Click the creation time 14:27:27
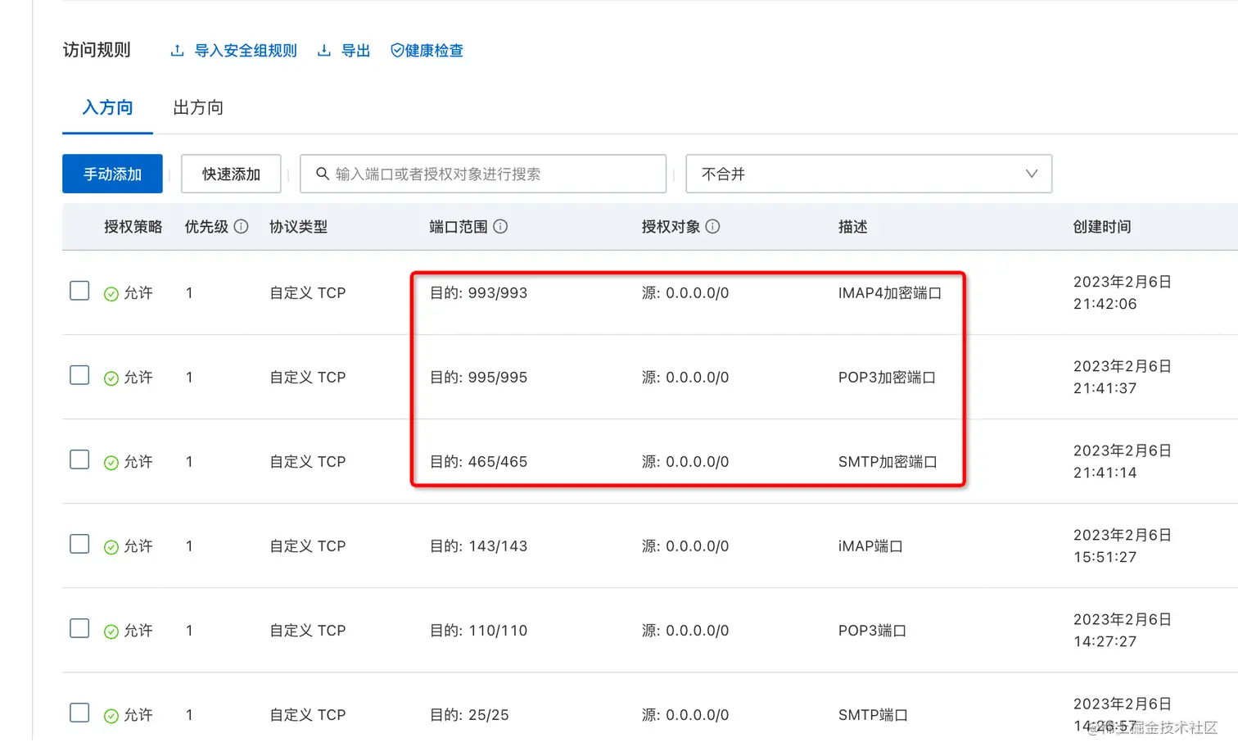The image size is (1238, 756). pos(1105,641)
